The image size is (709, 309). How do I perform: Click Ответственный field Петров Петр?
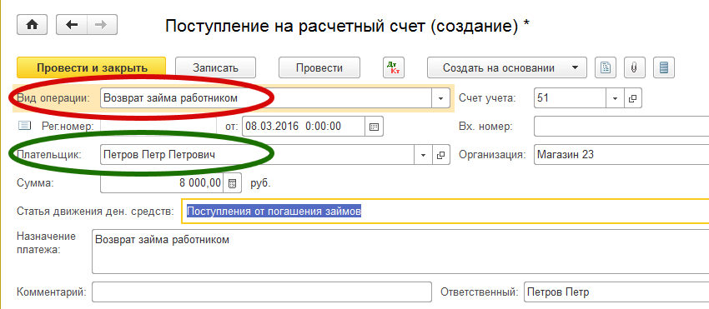click(x=616, y=292)
